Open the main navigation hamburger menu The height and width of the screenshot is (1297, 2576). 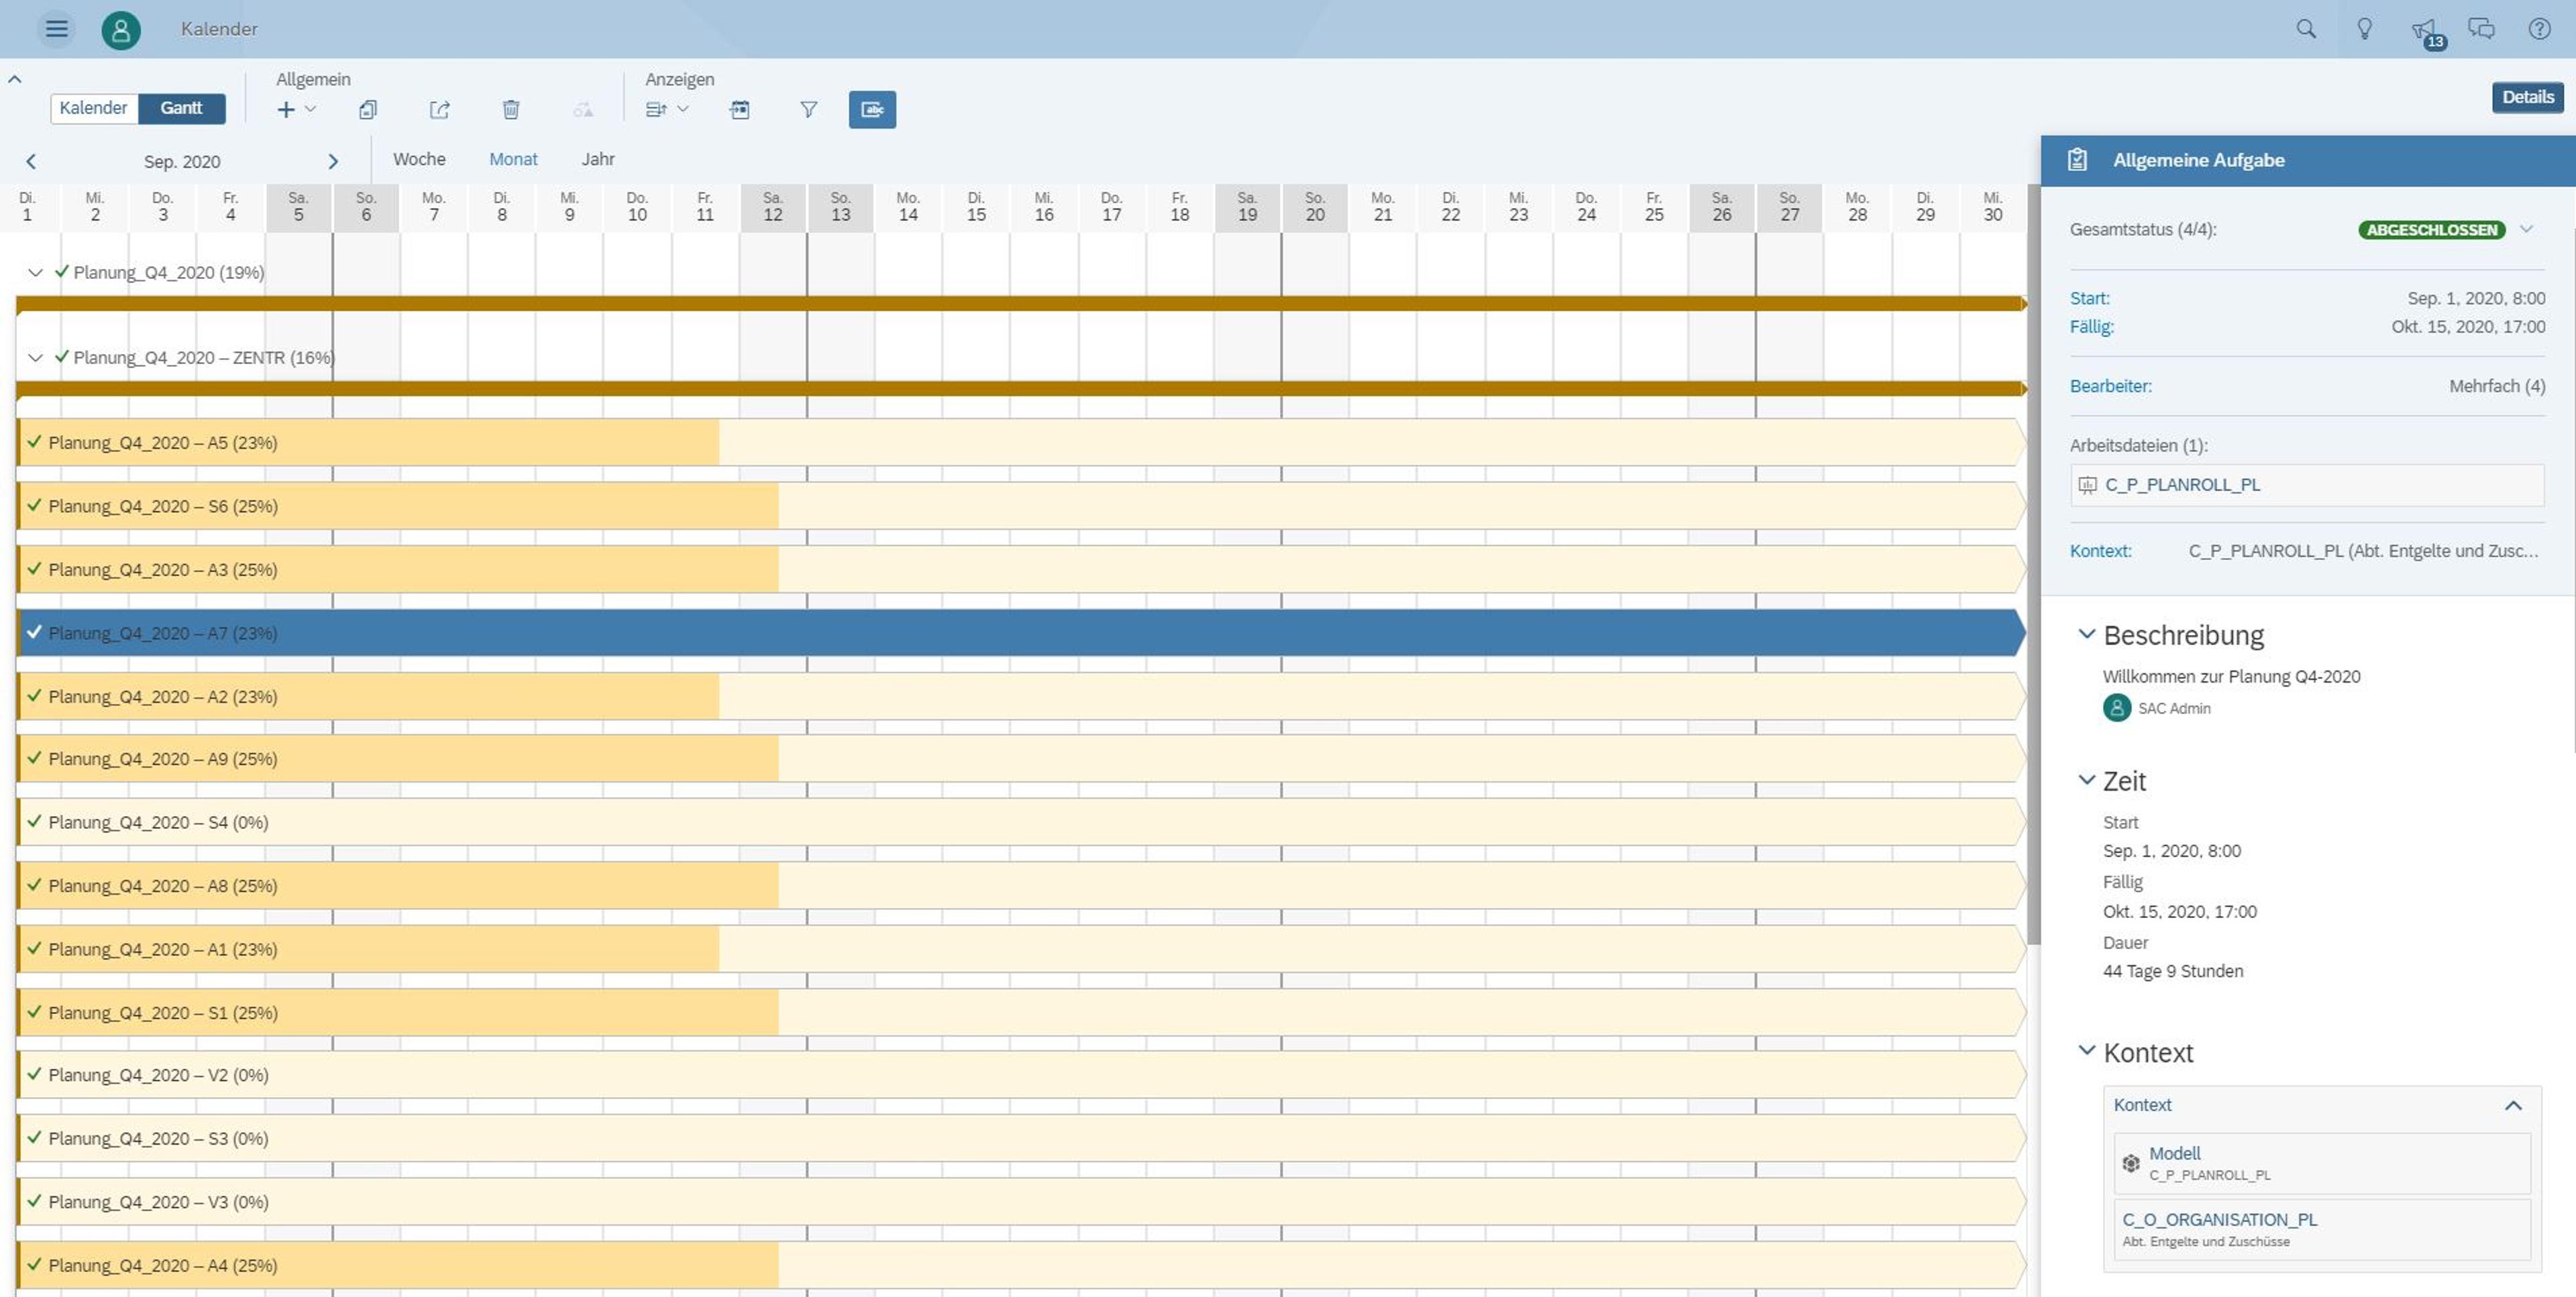(56, 29)
